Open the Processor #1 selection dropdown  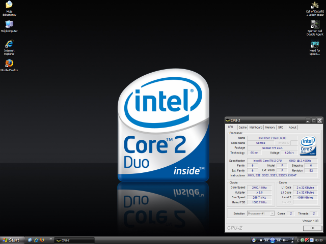pyautogui.click(x=261, y=213)
